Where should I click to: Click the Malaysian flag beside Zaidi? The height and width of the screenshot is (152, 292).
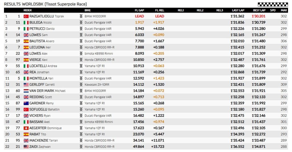point(26,147)
